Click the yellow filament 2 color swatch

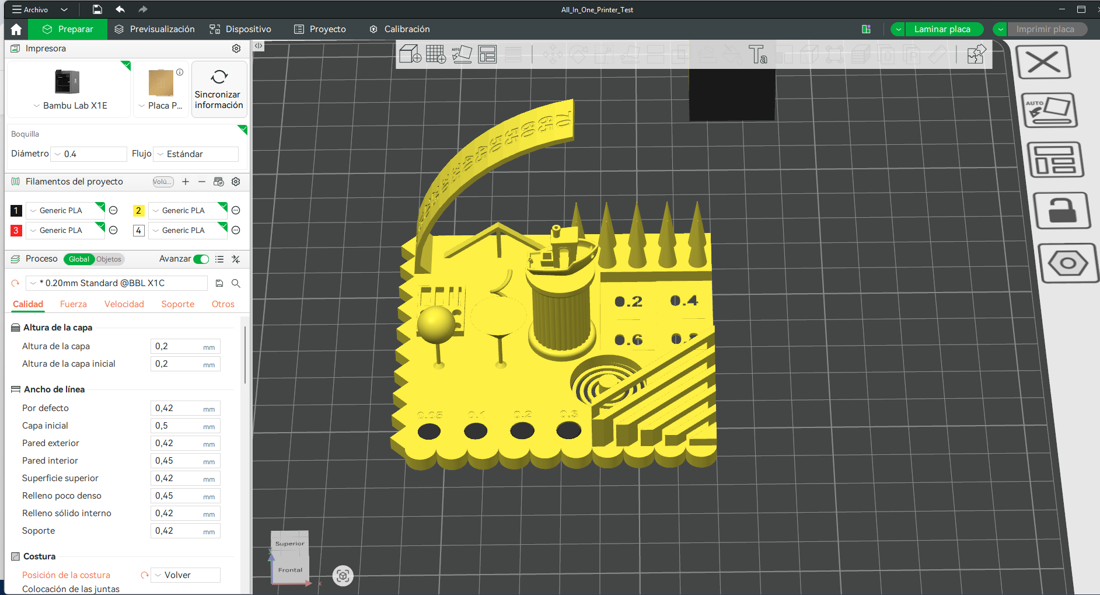pos(138,210)
